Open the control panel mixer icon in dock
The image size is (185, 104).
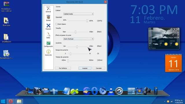tap(131, 91)
